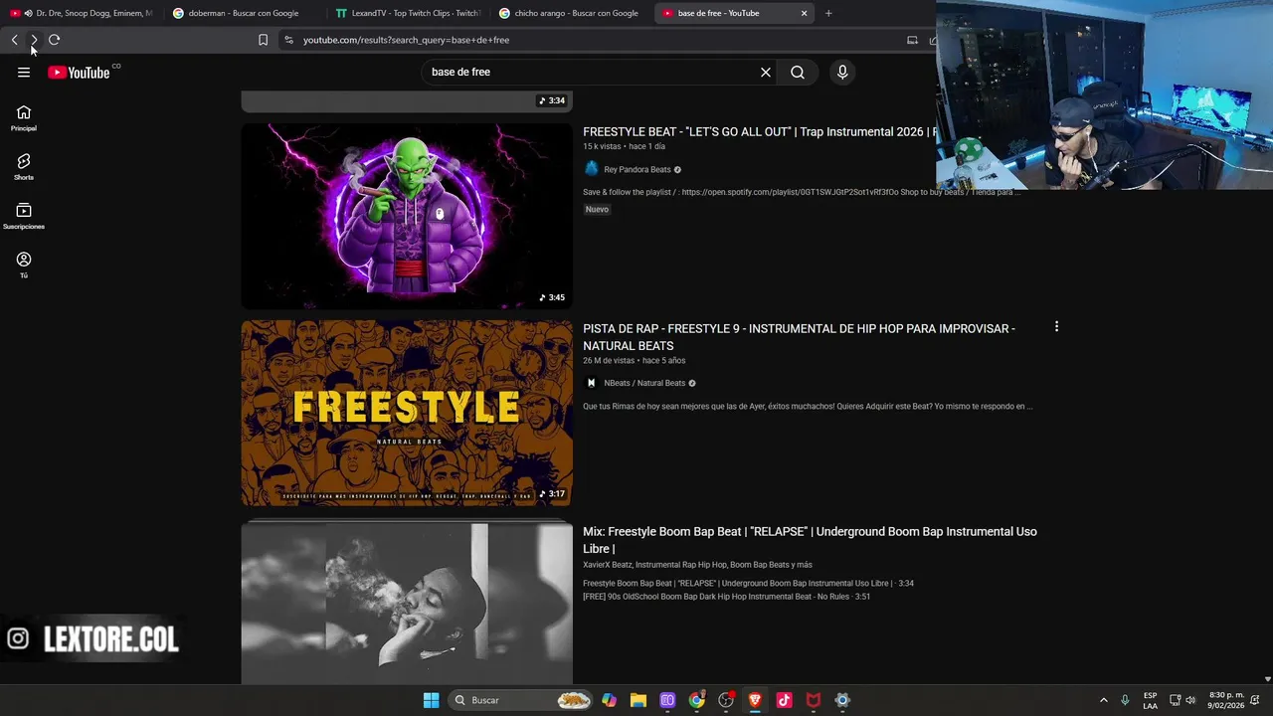Open the microphone tray icon
Viewport: 1273px width, 716px height.
[1125, 700]
